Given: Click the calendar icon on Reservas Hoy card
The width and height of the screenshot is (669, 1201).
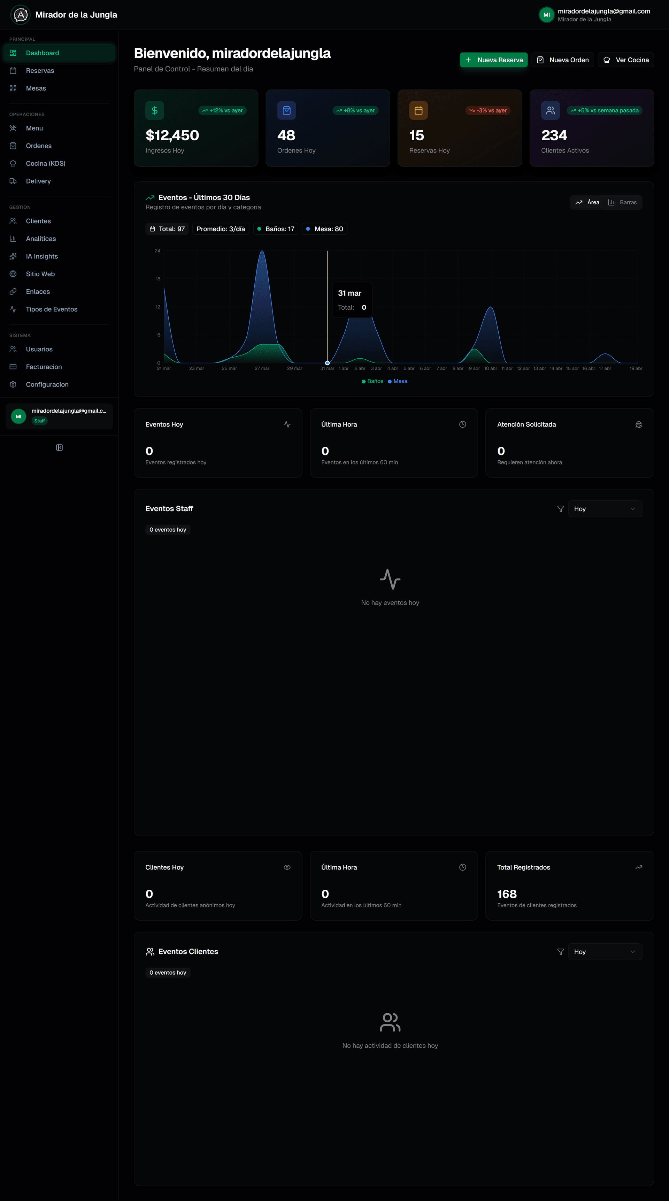Looking at the screenshot, I should 418,110.
